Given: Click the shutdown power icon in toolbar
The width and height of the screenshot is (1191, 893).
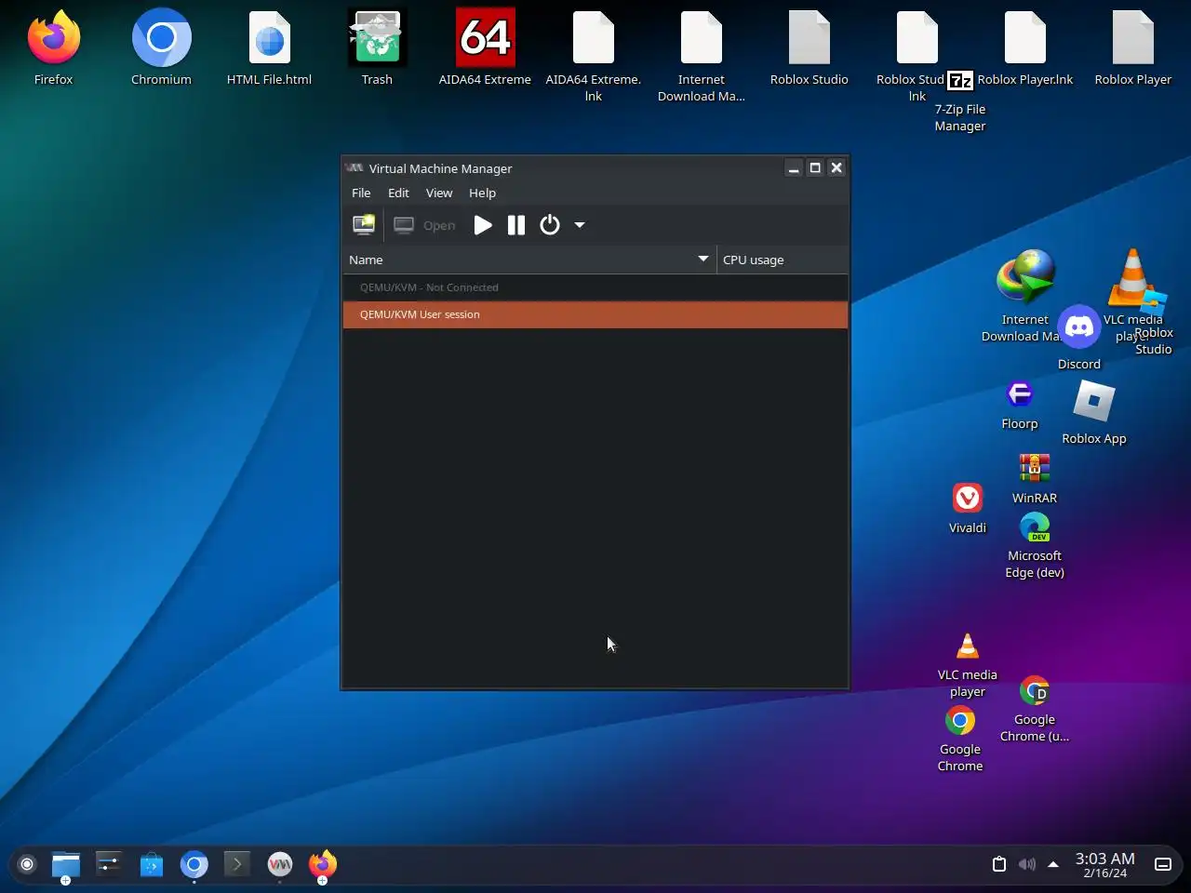Looking at the screenshot, I should (x=550, y=225).
